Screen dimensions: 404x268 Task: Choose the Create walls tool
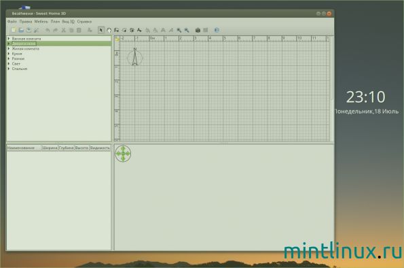tap(117, 30)
